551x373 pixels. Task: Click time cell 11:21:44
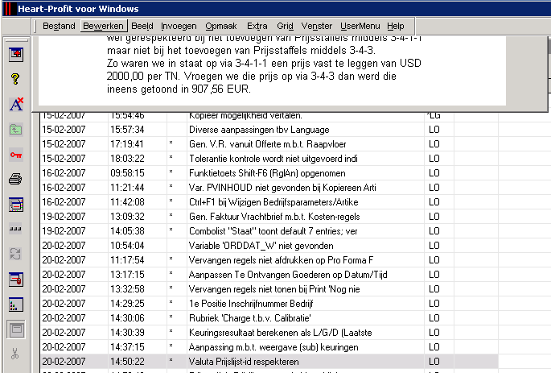click(x=137, y=188)
